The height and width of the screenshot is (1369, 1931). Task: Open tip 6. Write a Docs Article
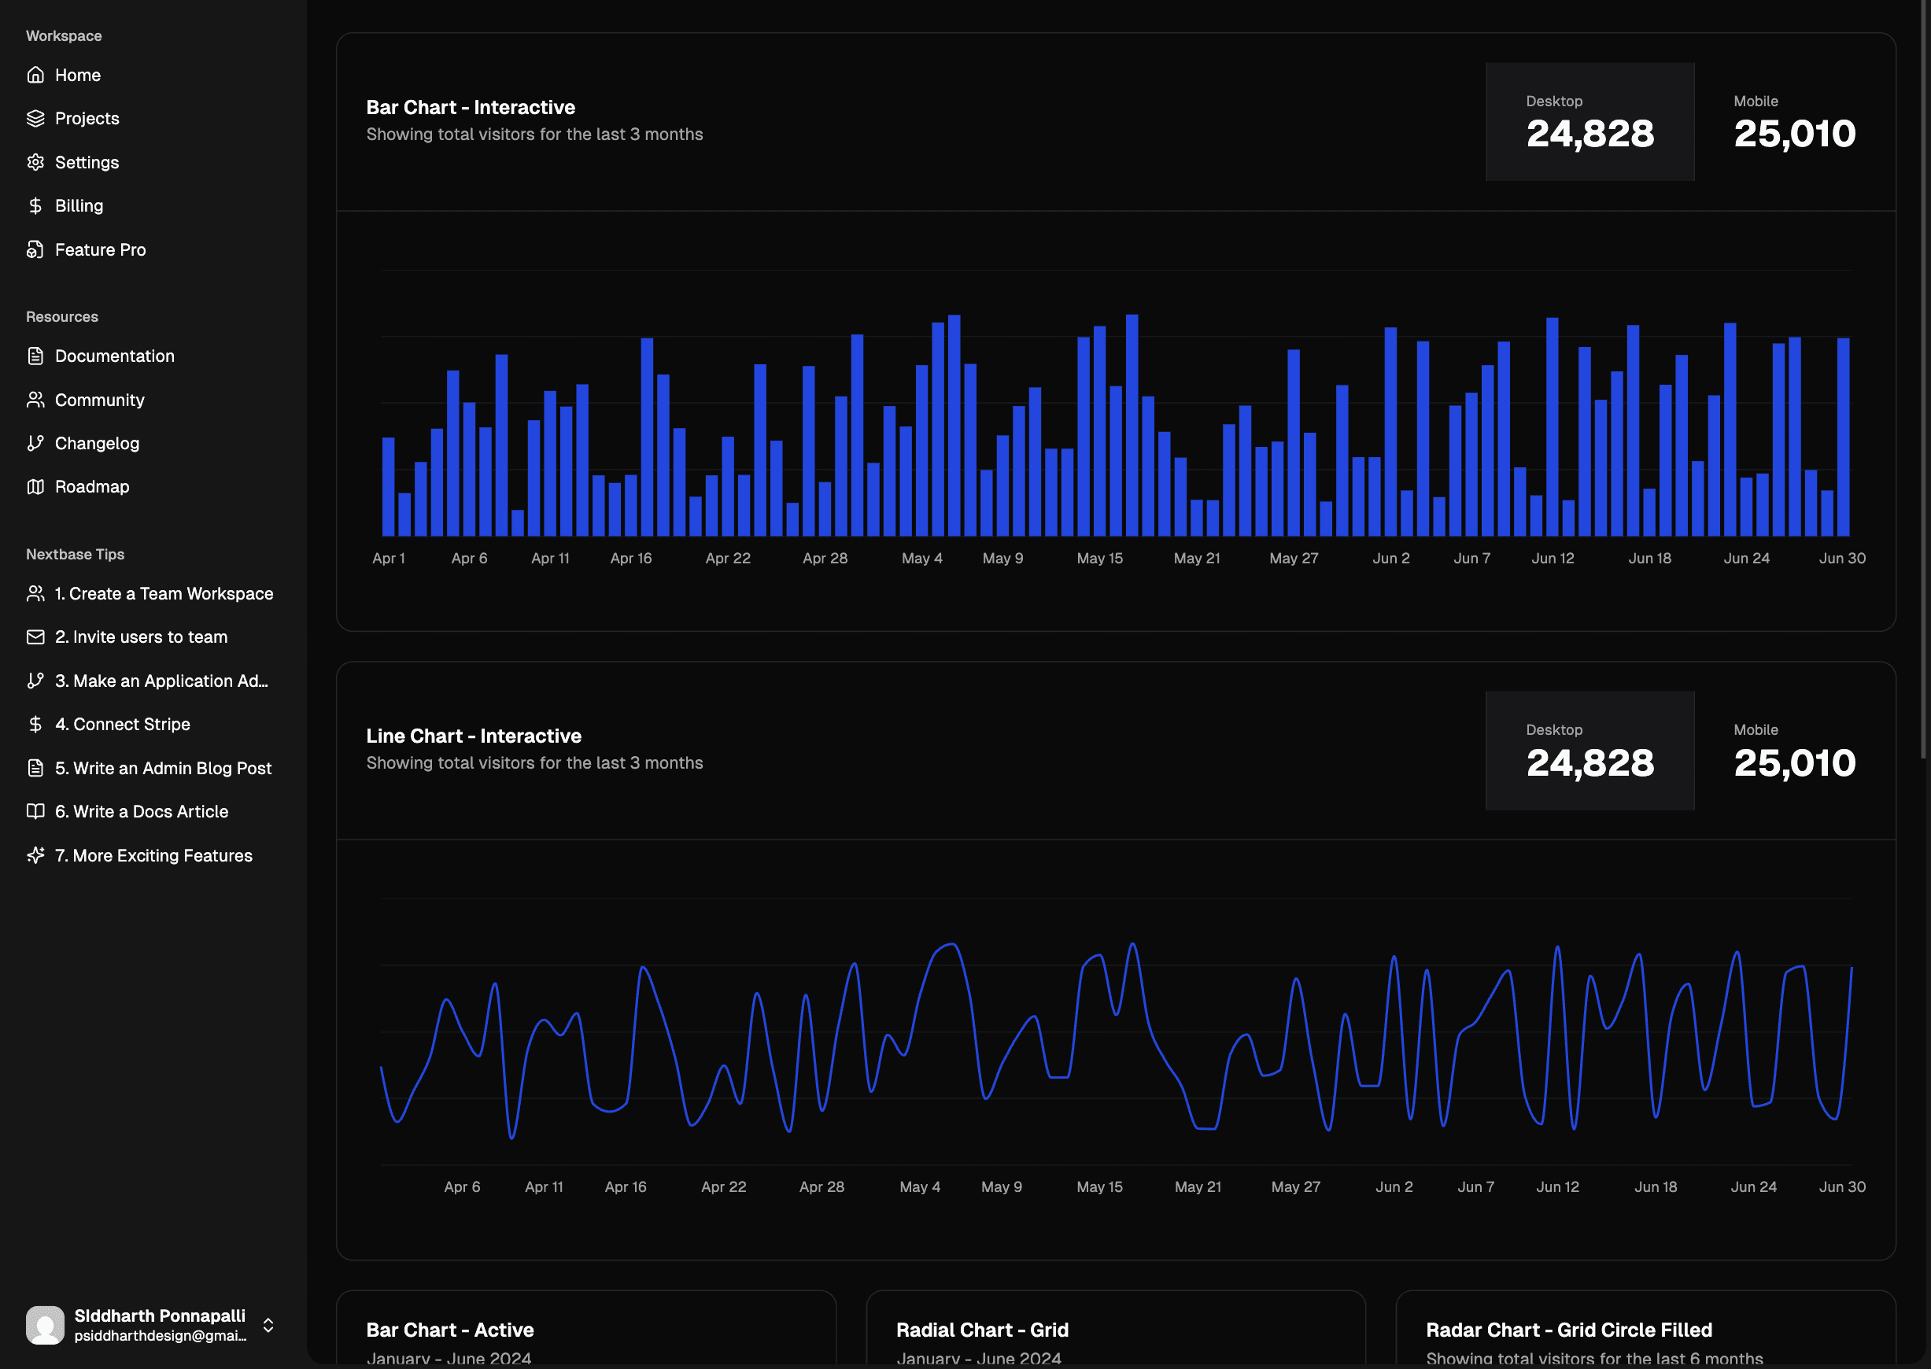tap(153, 811)
